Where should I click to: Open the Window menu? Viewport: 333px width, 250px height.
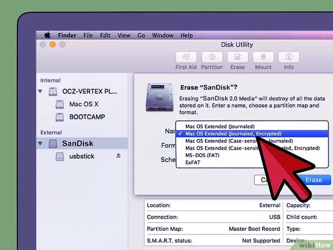pos(163,35)
